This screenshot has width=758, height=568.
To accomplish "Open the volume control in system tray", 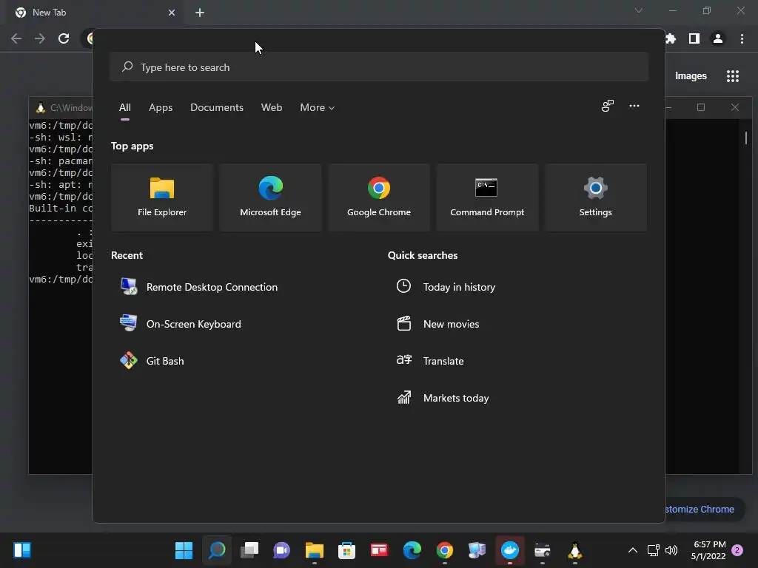I will point(671,550).
